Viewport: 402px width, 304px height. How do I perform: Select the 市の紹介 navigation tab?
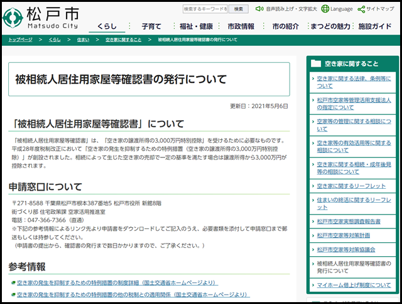(286, 26)
